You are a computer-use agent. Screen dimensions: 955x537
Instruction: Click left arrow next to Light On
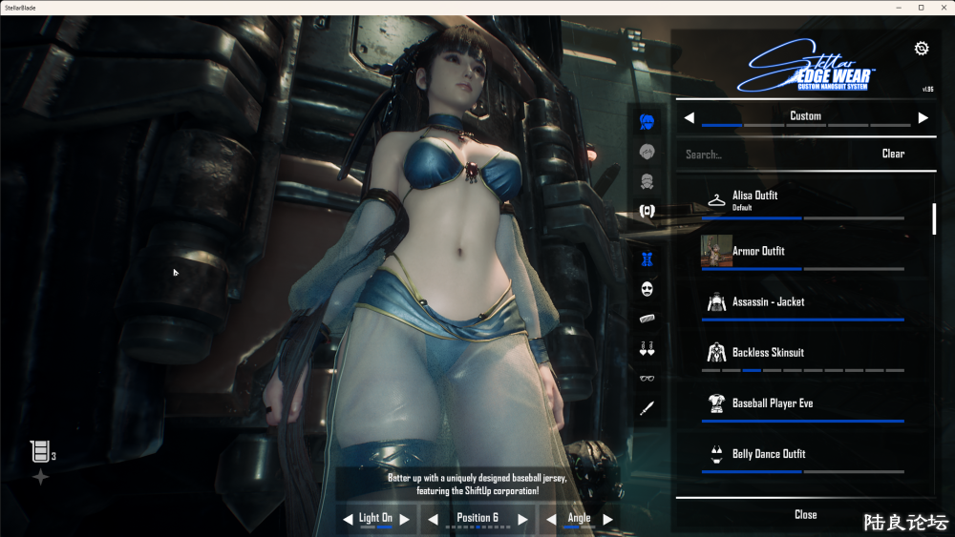(348, 520)
